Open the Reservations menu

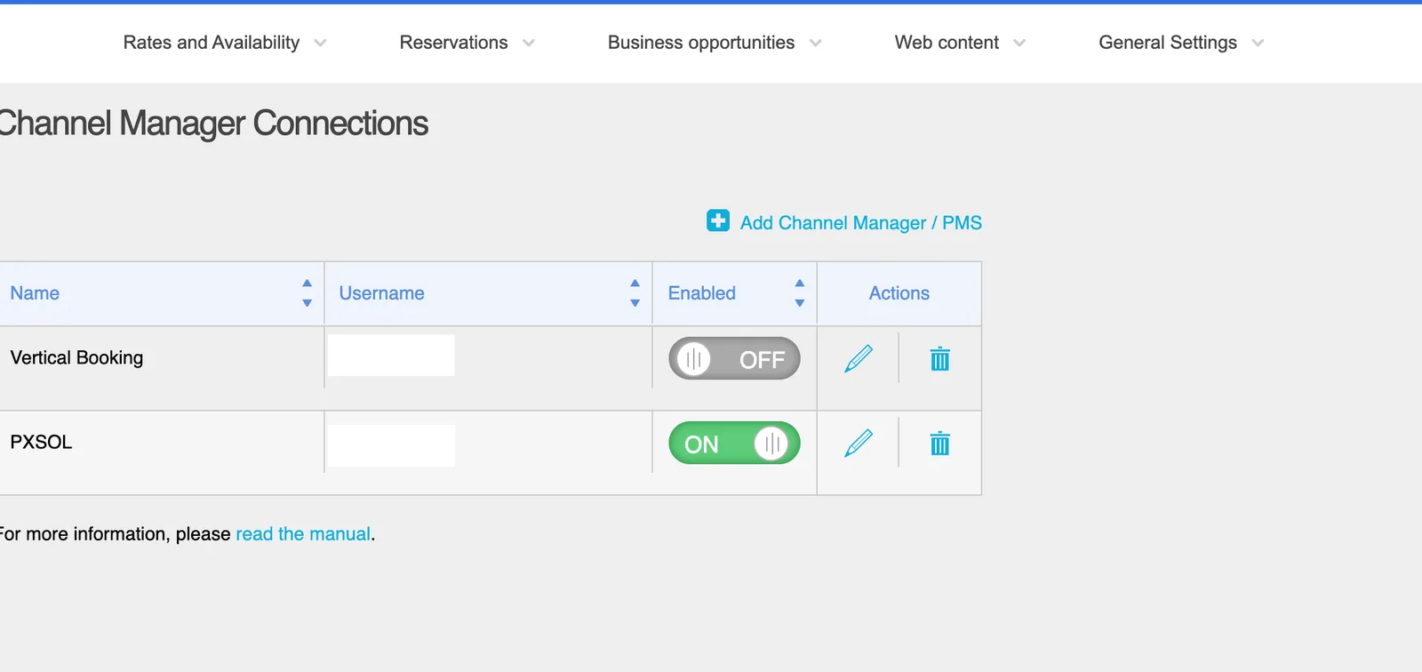coord(453,43)
